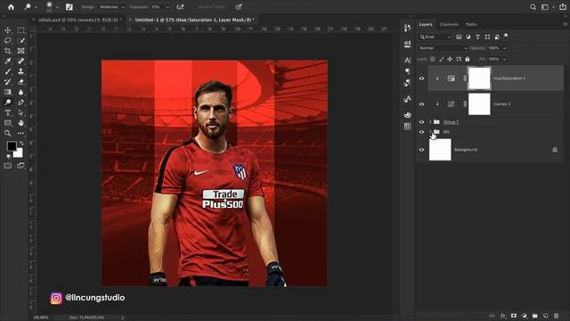Viewport: 570px width, 321px height.
Task: Open the Layers panel menu
Action: (565, 24)
